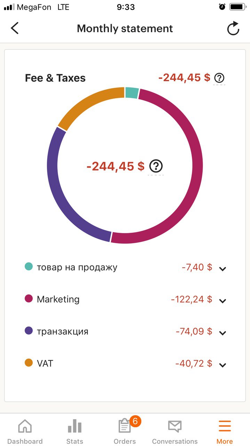Screen dimensions: 250x446
Task: Open Conversations envelope icon
Action: (x=175, y=426)
